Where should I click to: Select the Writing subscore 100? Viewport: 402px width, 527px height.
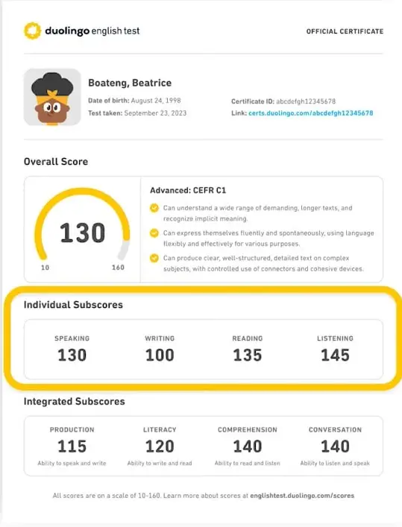point(160,356)
